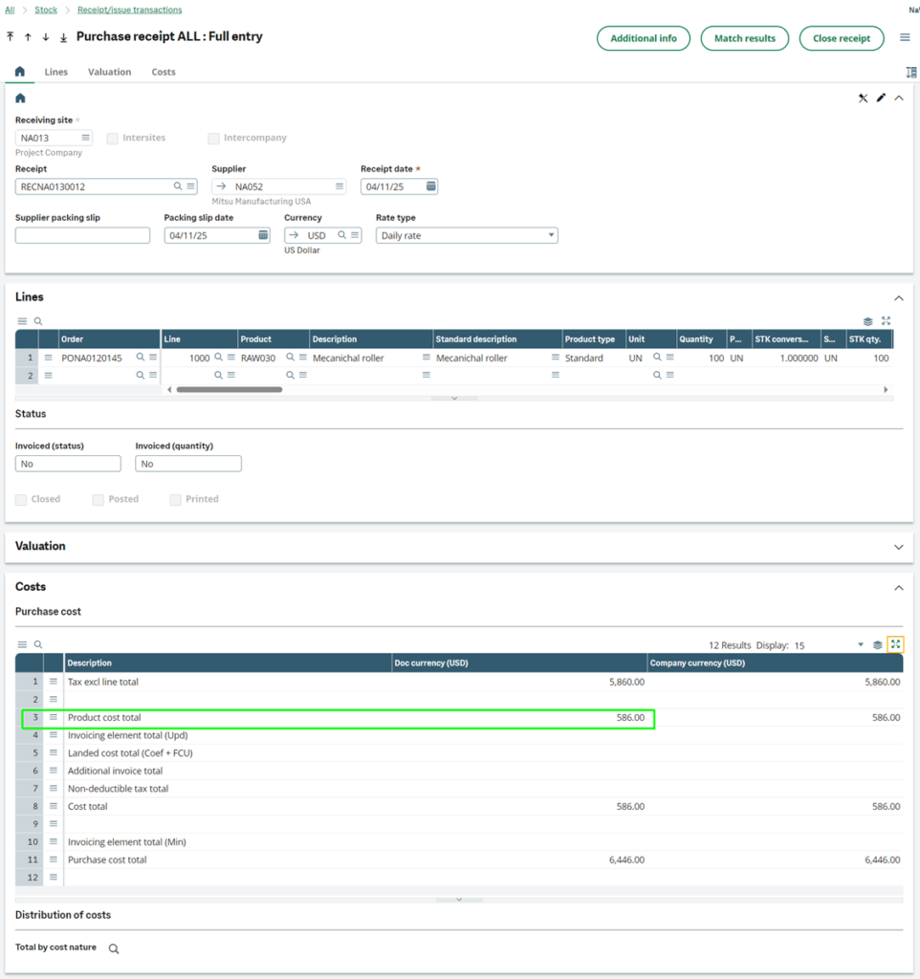Screen dimensions: 920x979
Task: Enable the Intersites checkbox
Action: click(x=112, y=138)
